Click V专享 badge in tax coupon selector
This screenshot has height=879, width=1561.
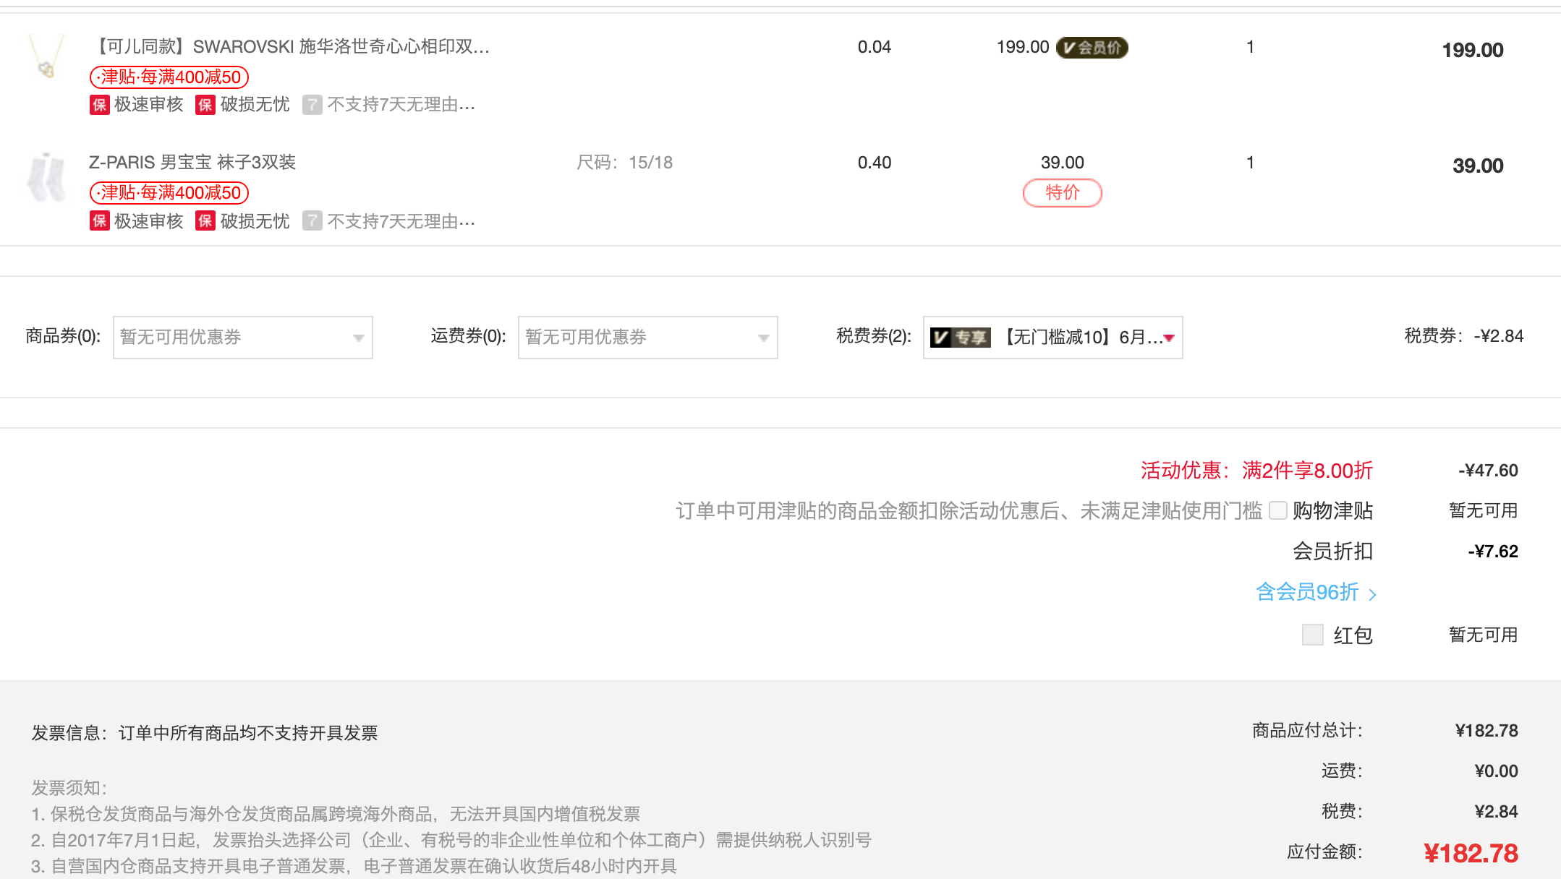coord(961,338)
